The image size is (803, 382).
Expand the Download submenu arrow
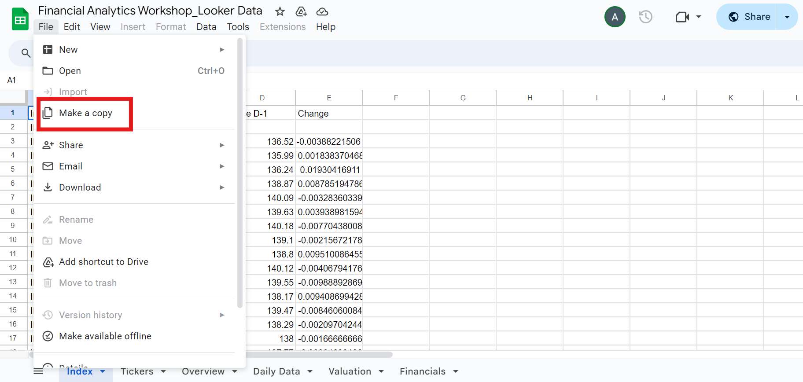point(222,187)
